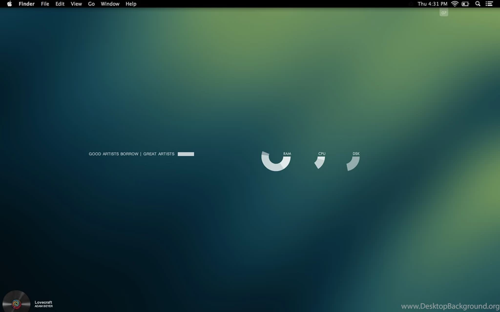
Task: Click the vinyl record album art thumbnail
Action: [16, 302]
